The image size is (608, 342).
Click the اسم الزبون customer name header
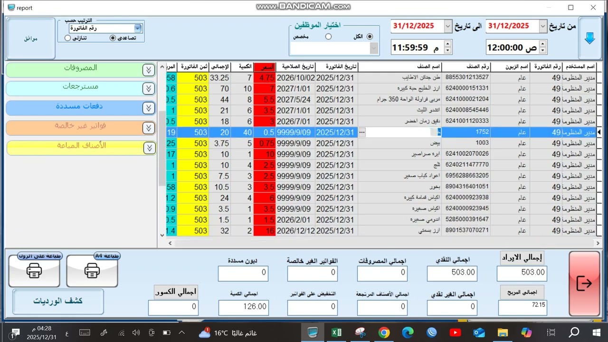[x=511, y=67]
